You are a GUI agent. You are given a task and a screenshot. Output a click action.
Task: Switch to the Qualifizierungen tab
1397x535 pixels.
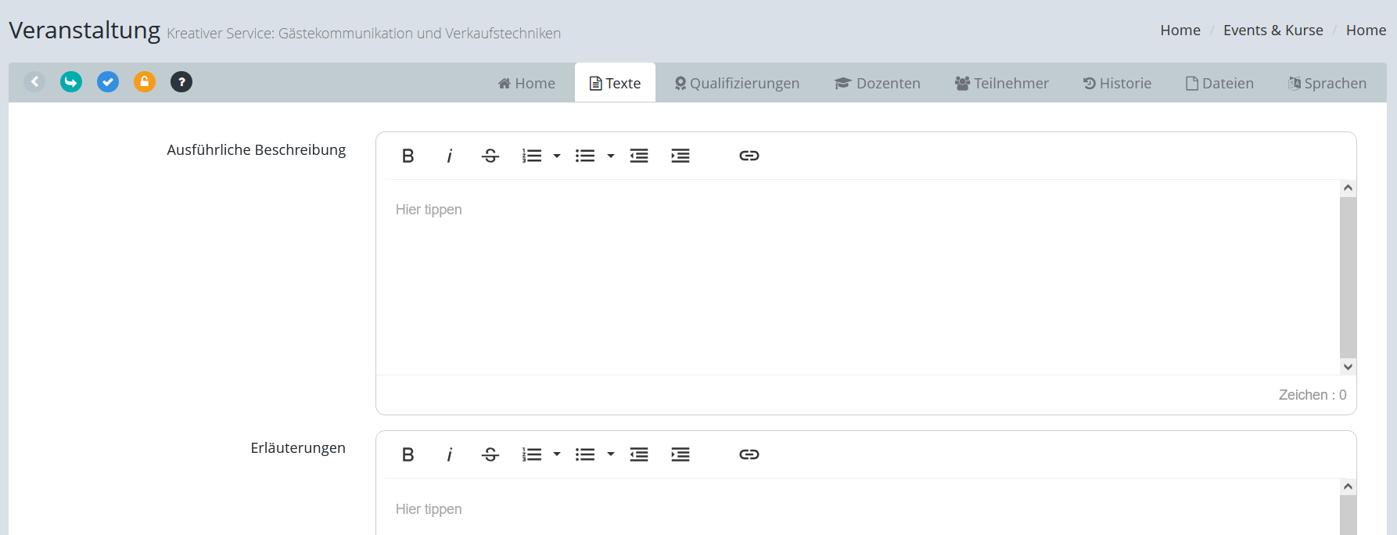(x=736, y=83)
